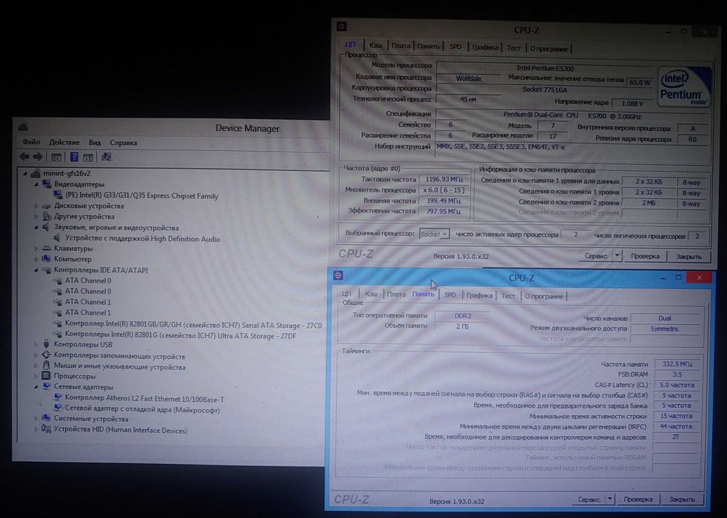727x518 pixels.
Task: Collapse the Видеоадаптеры category
Action: pos(36,184)
